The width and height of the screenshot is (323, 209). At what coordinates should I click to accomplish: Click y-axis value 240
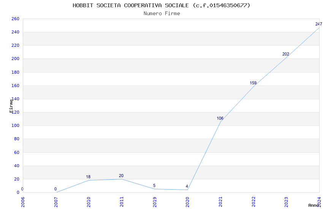16,32
